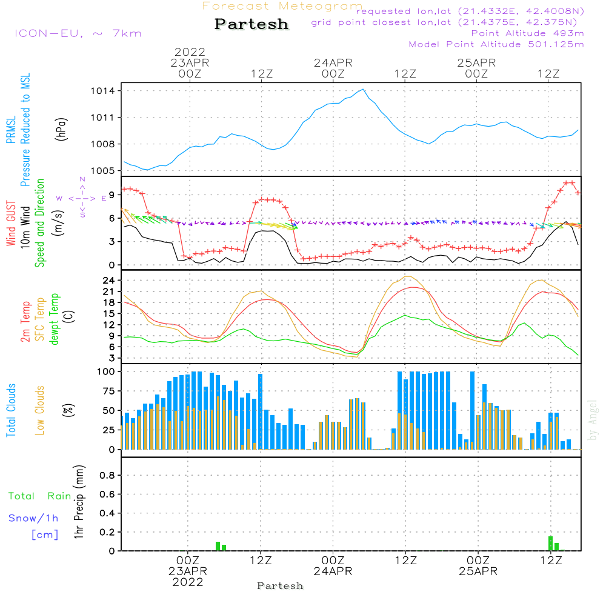Screen dimensions: 606x606
Task: Click the 'Partesh' chart title
Action: [x=251, y=24]
